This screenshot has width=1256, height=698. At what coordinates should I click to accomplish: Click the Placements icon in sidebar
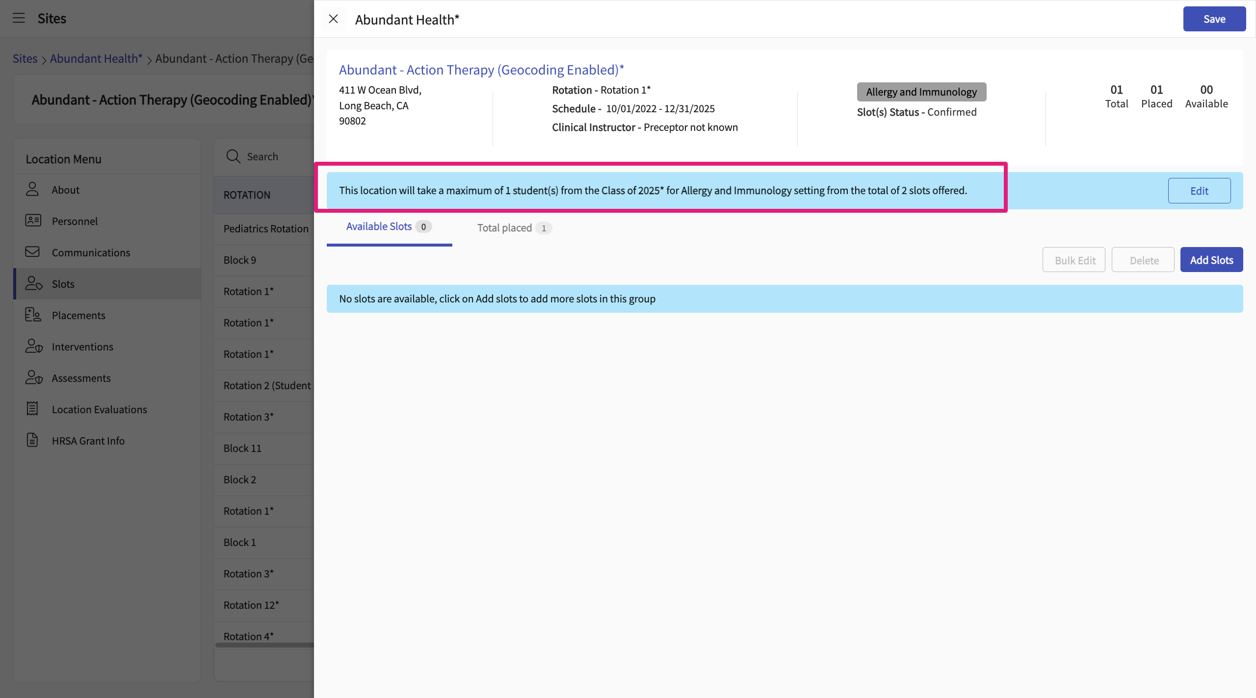coord(33,315)
